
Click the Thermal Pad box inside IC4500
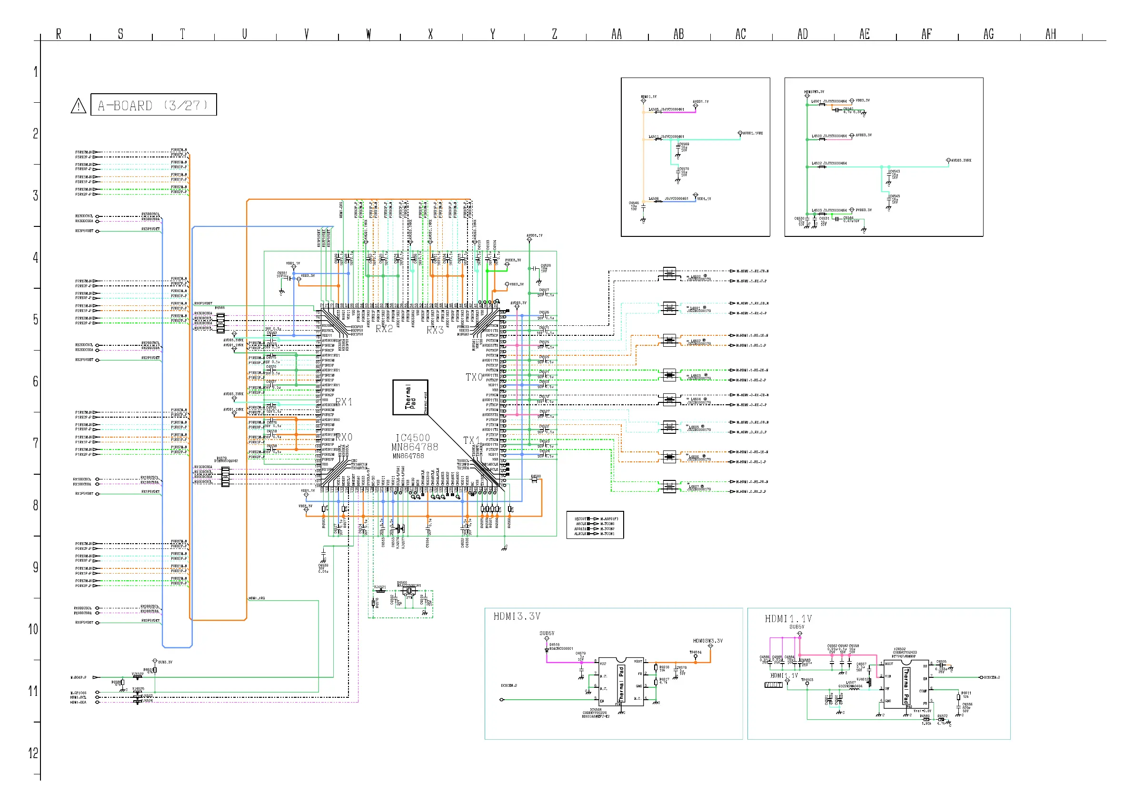(410, 397)
